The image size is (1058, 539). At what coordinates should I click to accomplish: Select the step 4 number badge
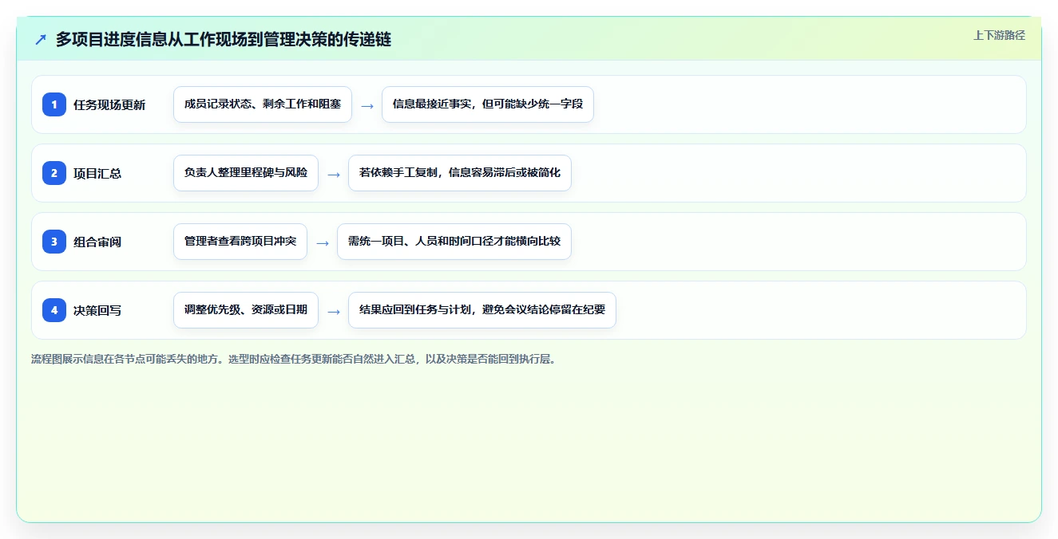(54, 310)
